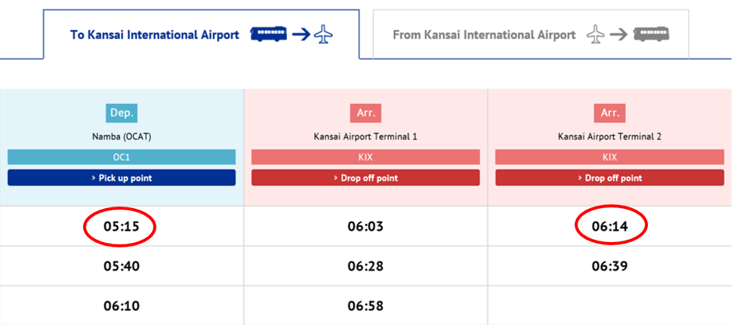Image resolution: width=734 pixels, height=325 pixels.
Task: Click the gray airplane icon in inactive tab
Action: [x=596, y=35]
